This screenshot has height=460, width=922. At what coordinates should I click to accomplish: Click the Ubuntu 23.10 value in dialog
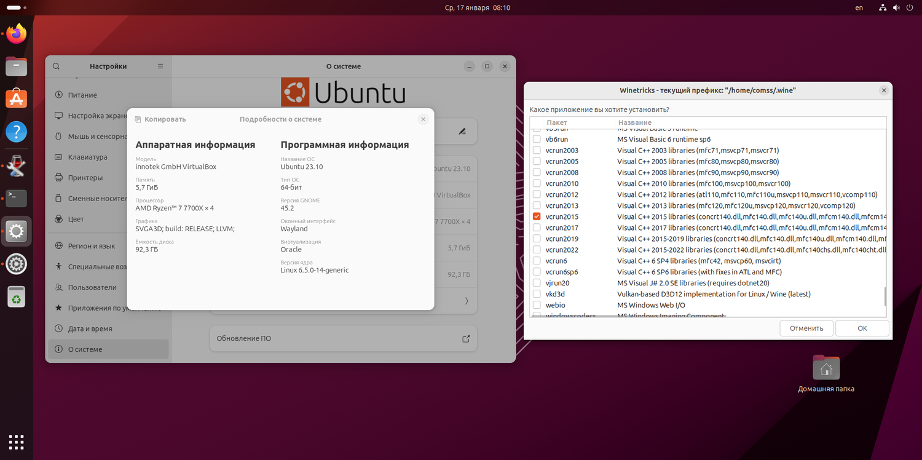tap(302, 167)
